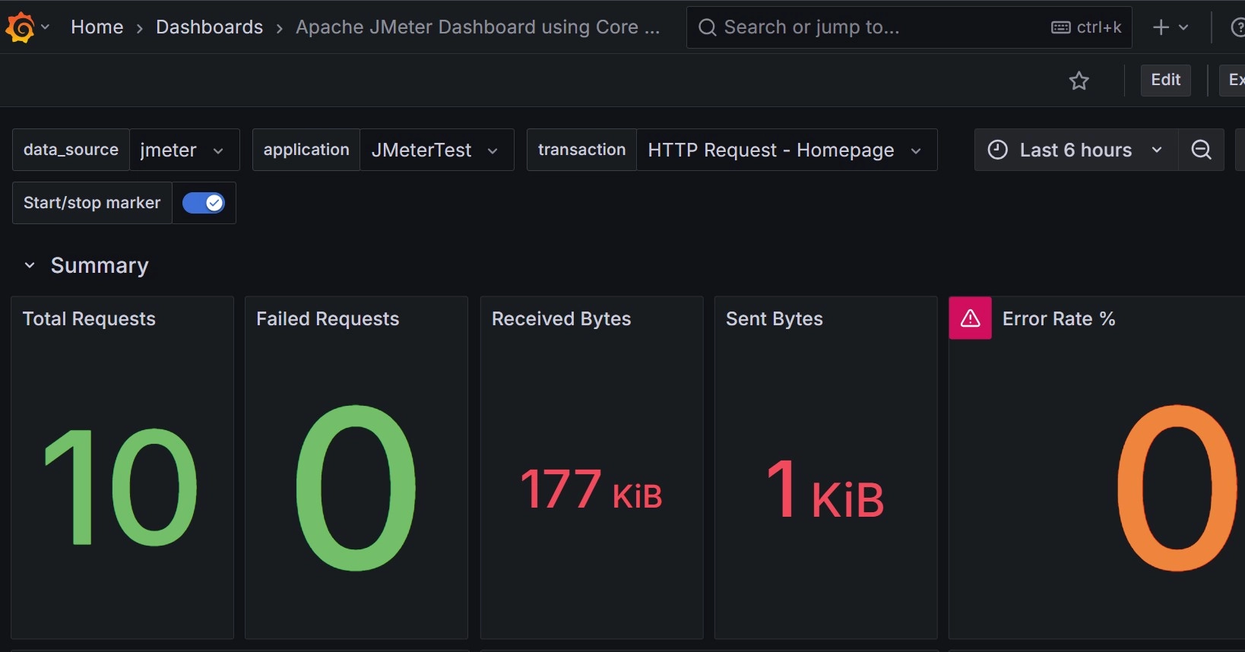
Task: Go to Home breadcrumb
Action: 97,27
